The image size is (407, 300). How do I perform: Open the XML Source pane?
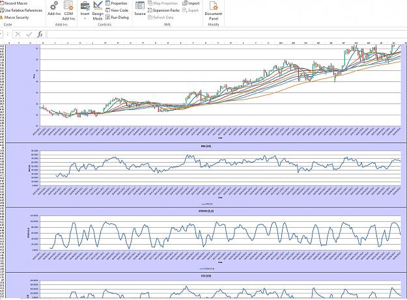coord(140,8)
